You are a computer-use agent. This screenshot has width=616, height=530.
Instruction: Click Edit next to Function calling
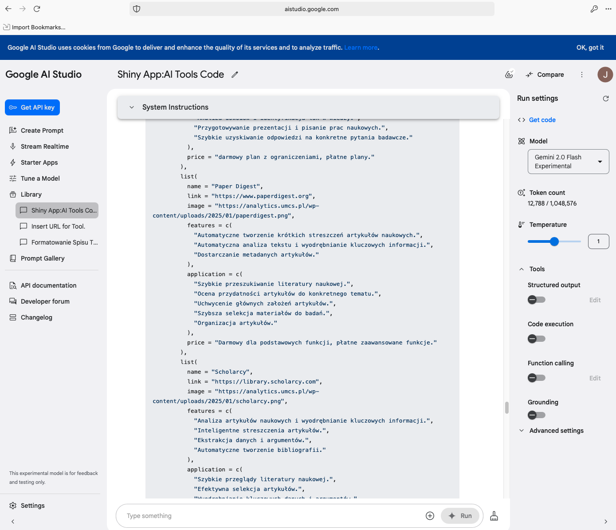(x=595, y=378)
